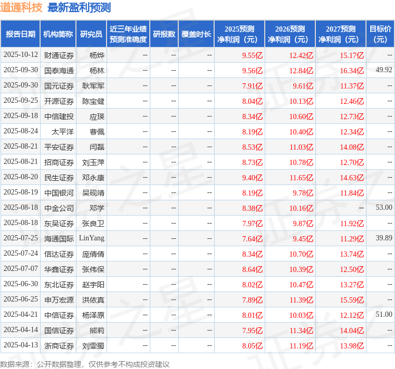Click the 财通证券 institution cell

pos(59,55)
